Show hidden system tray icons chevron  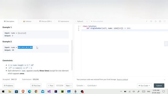click(x=121, y=91)
